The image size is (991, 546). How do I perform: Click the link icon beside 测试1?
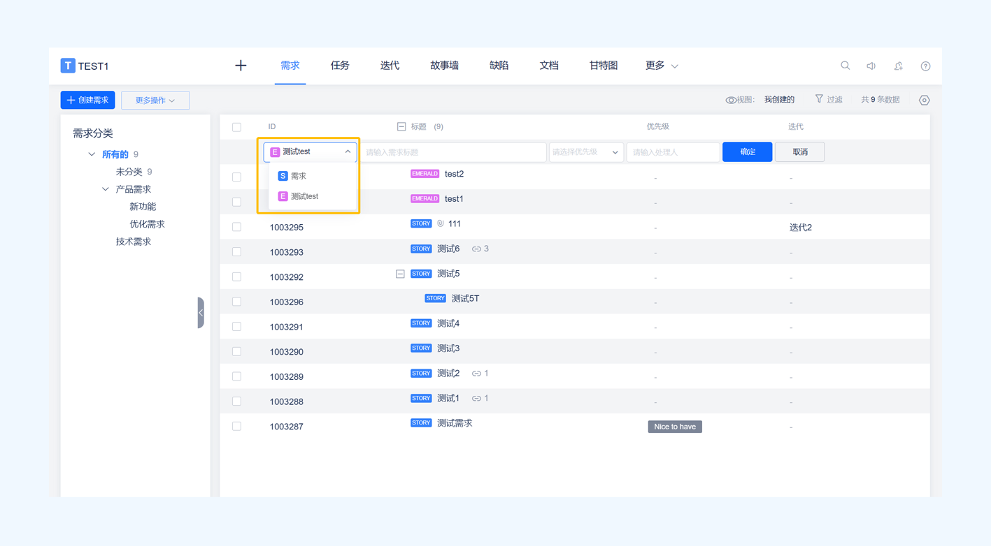[x=476, y=399]
